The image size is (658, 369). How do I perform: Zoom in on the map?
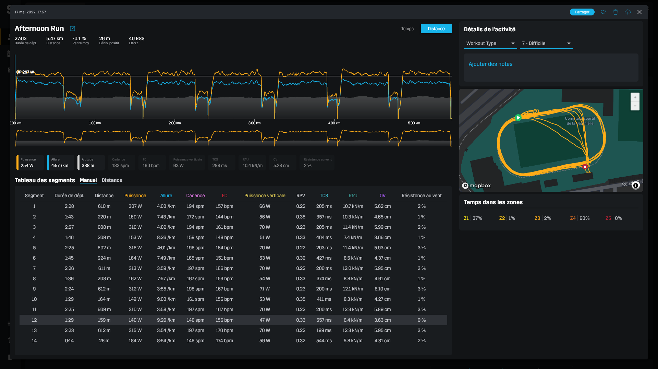(x=635, y=97)
